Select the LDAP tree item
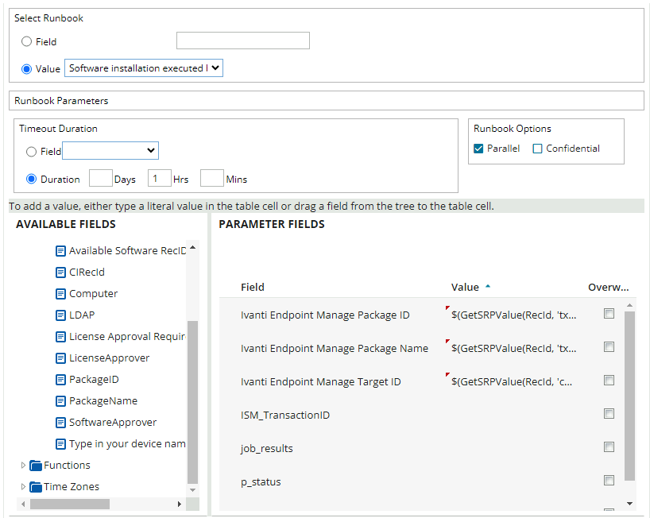Viewport: 650px width, 518px height. pos(82,315)
